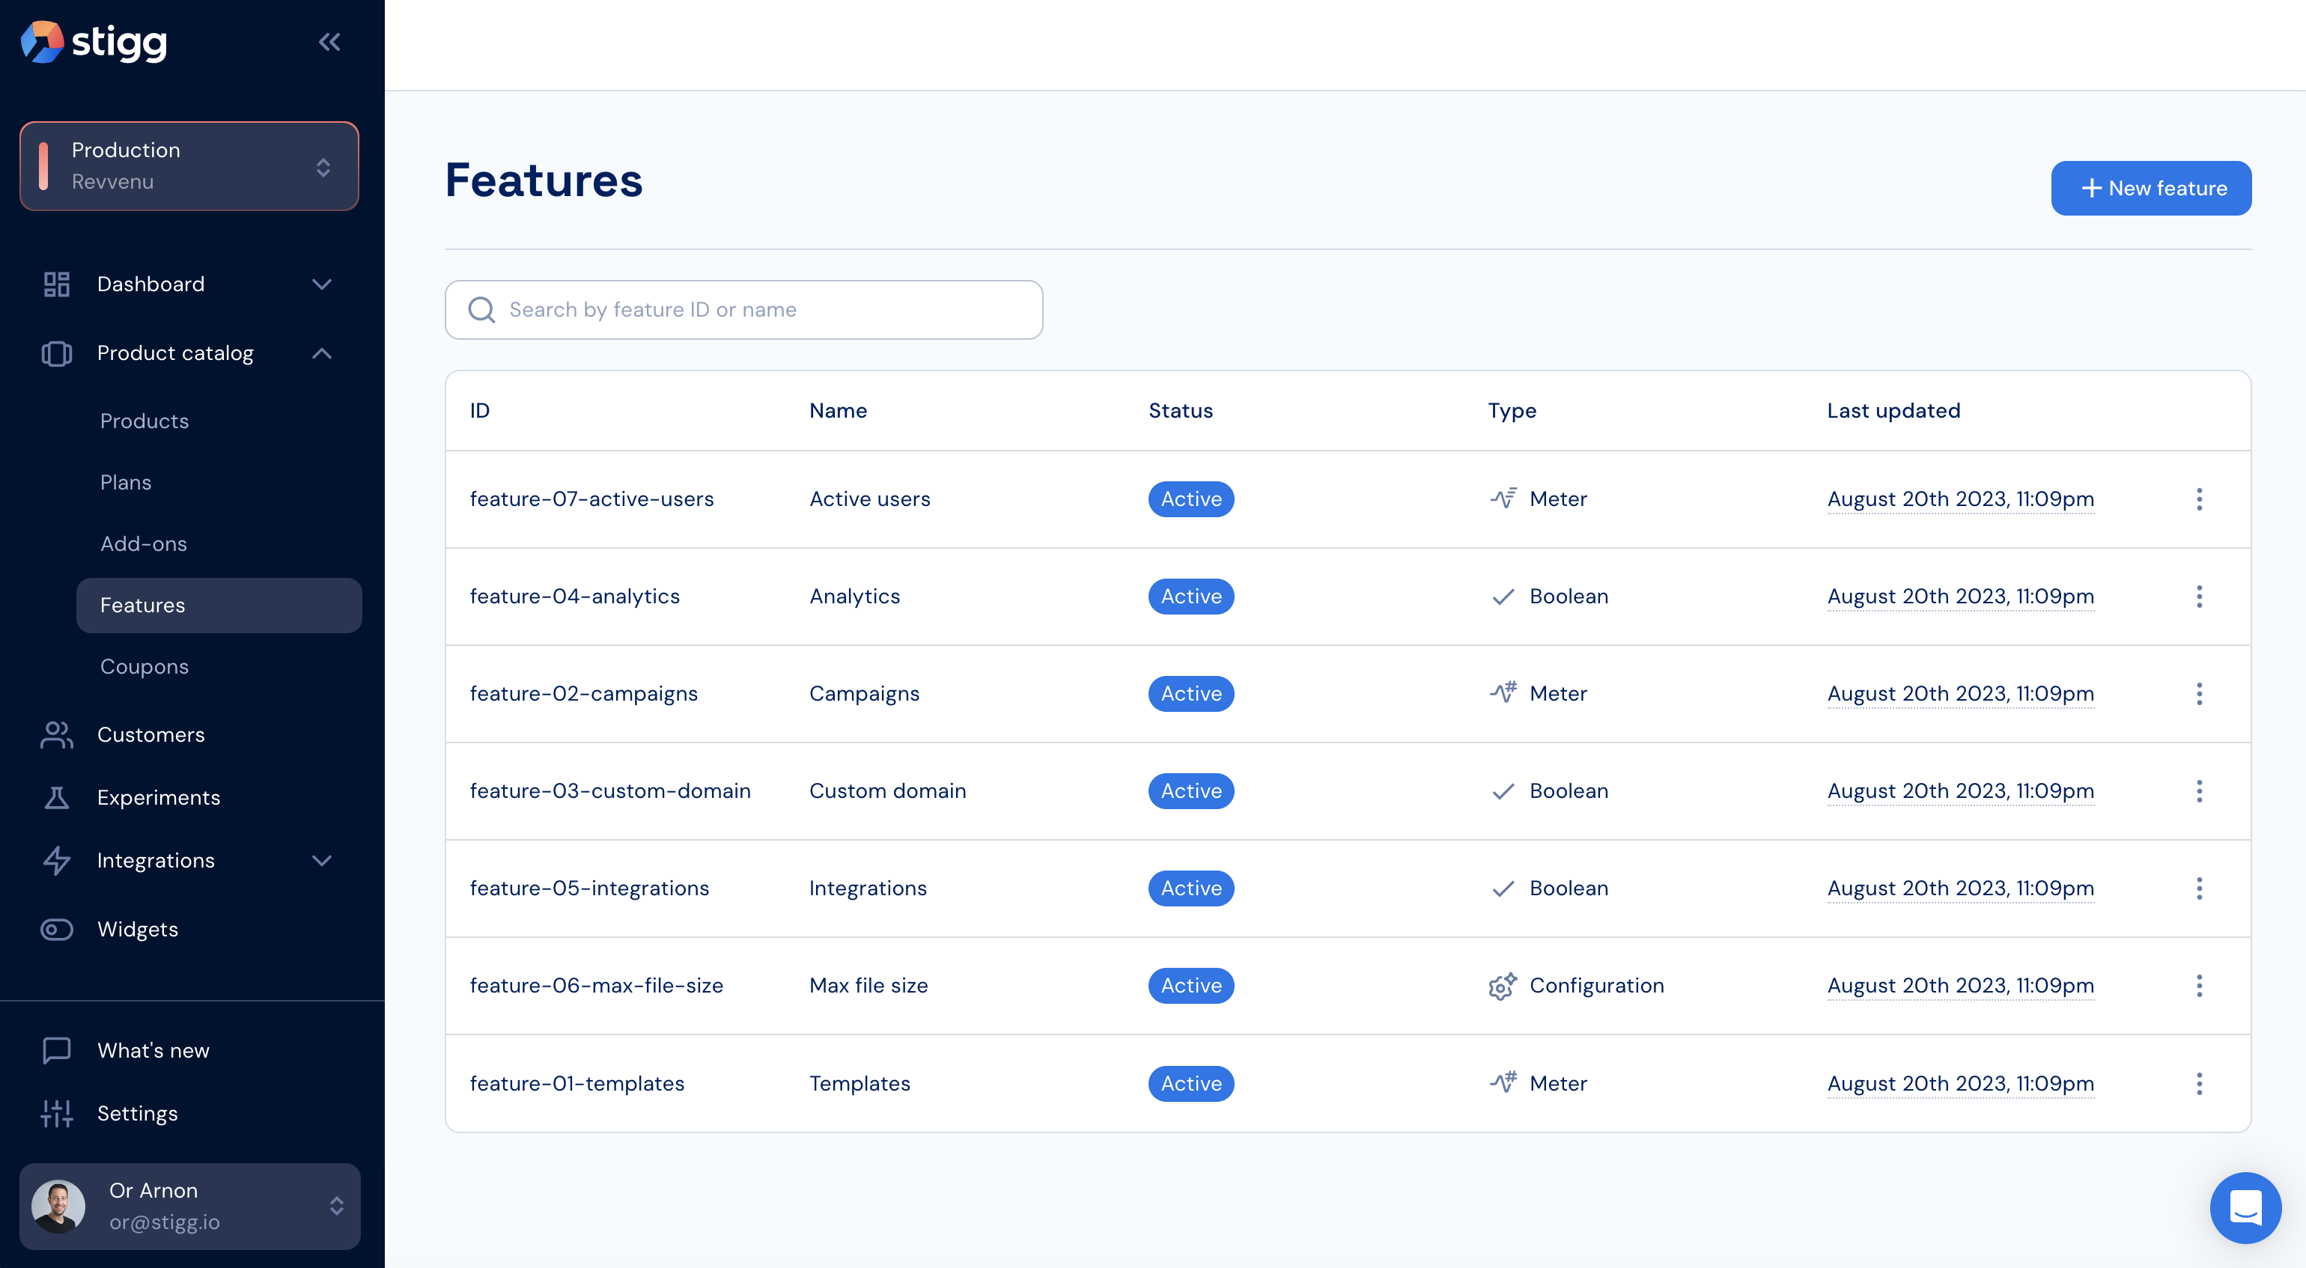Open feature-07-active-users row
Screen dimensions: 2306x1268
point(1347,499)
